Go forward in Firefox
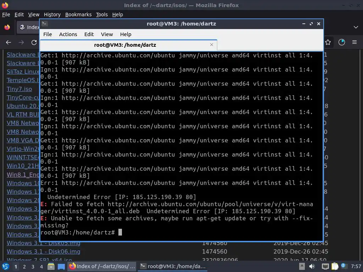 coord(21,42)
